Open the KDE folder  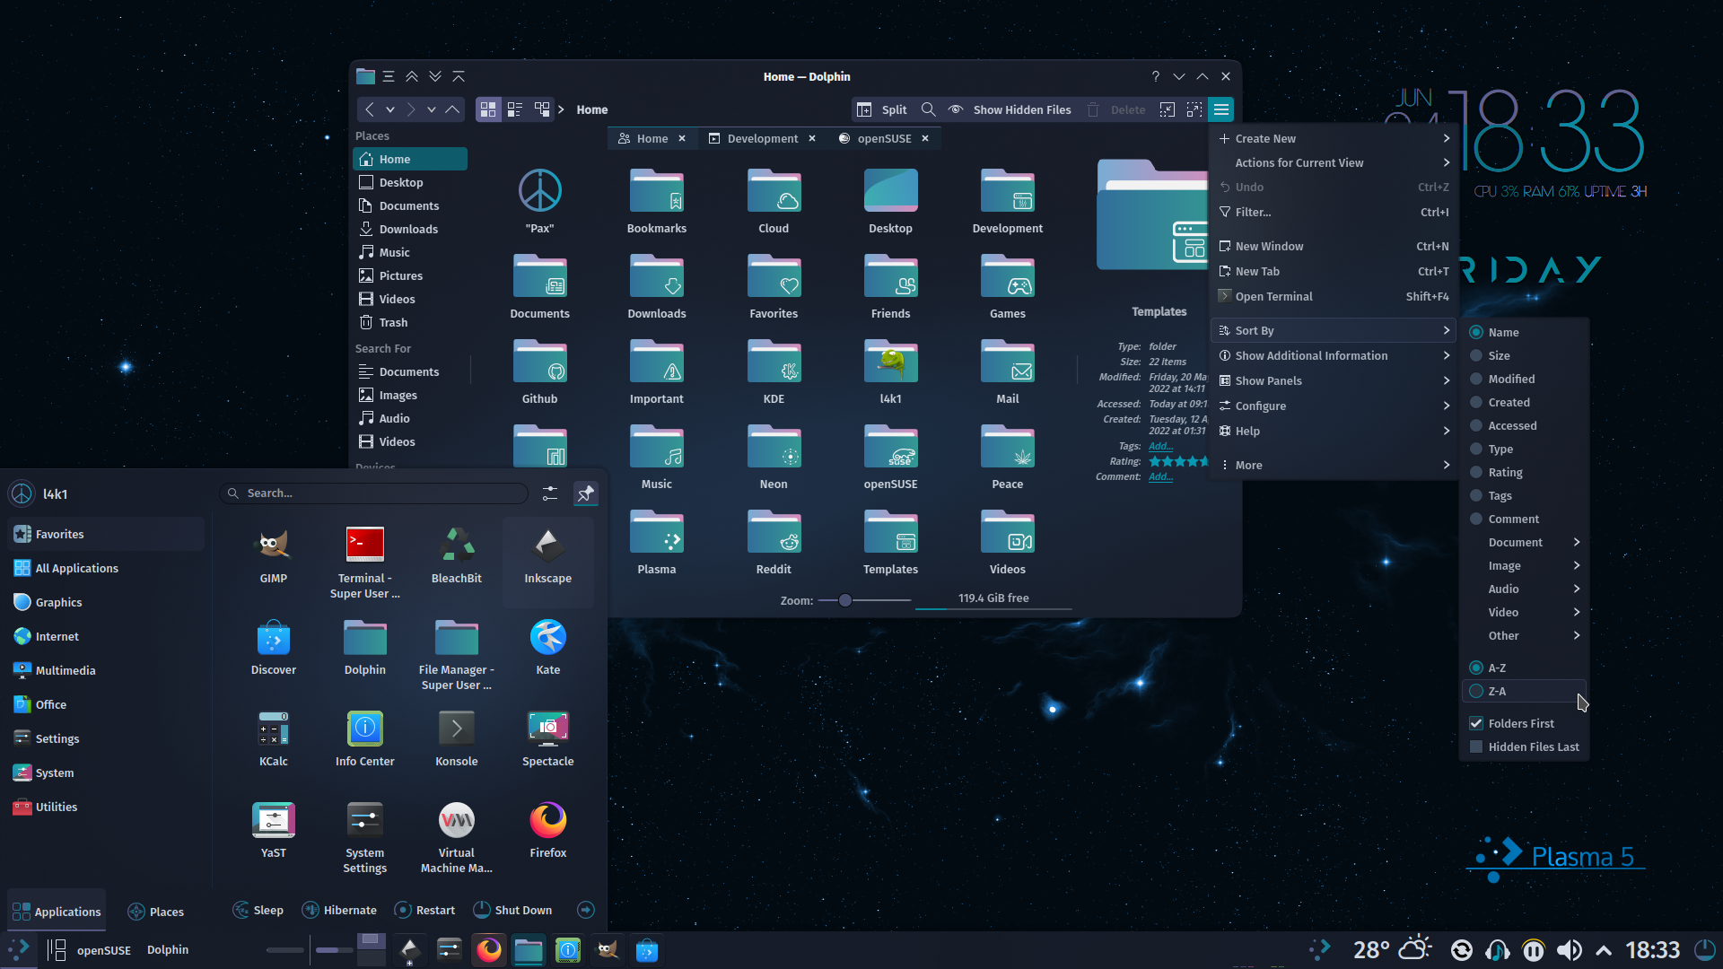(774, 372)
